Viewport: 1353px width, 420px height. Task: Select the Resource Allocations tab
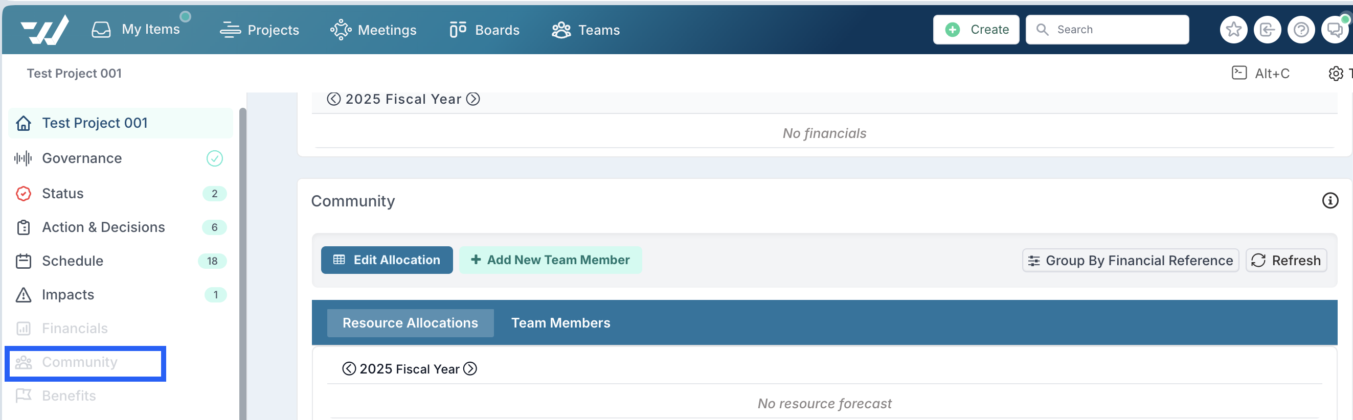coord(410,323)
